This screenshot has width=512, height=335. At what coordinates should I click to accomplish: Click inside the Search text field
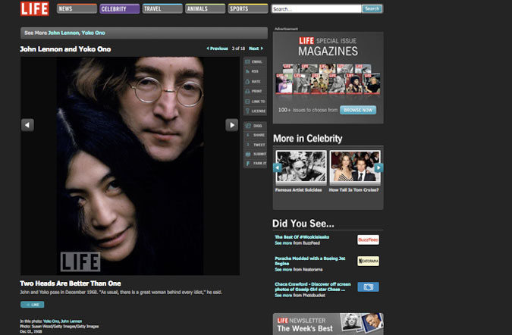(316, 9)
